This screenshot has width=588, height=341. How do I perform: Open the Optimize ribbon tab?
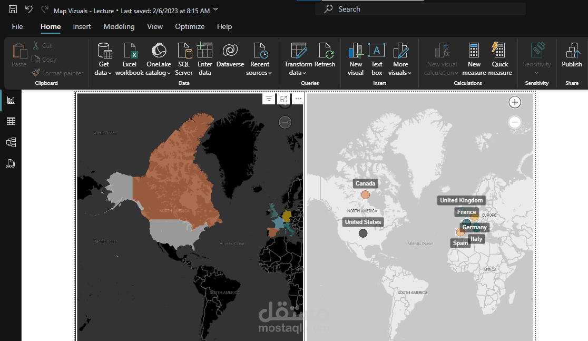190,27
